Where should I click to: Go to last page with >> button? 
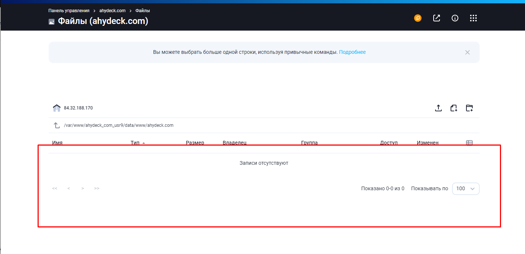click(x=97, y=188)
